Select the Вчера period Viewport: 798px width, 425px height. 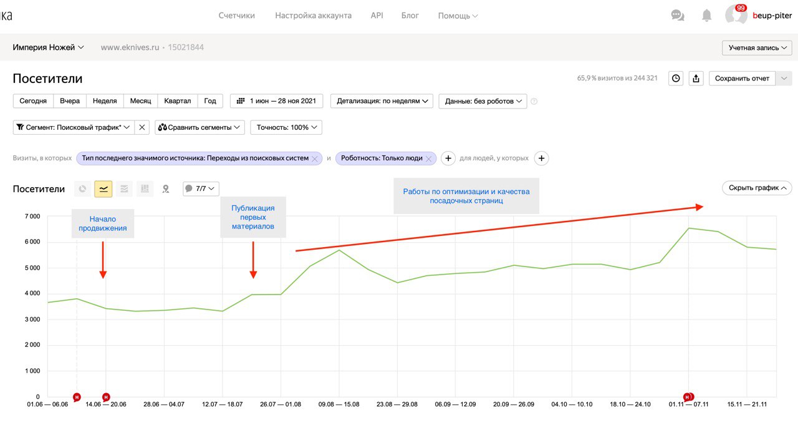(x=70, y=101)
